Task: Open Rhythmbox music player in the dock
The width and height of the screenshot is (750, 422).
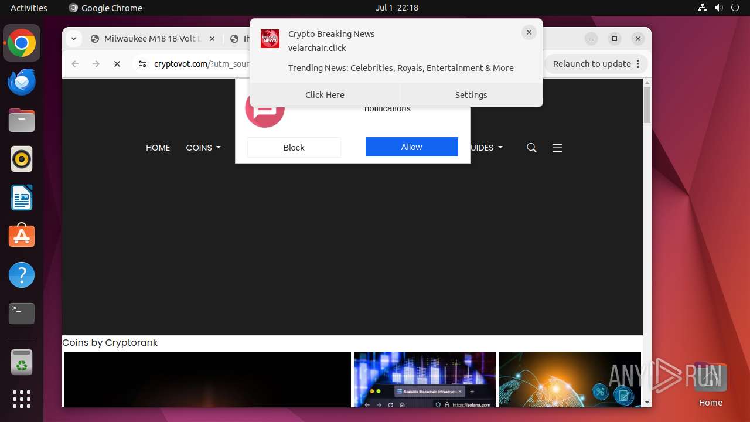Action: [22, 159]
